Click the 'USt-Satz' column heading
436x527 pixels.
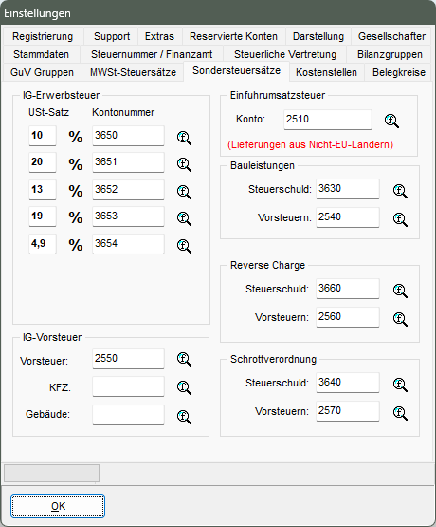click(48, 112)
